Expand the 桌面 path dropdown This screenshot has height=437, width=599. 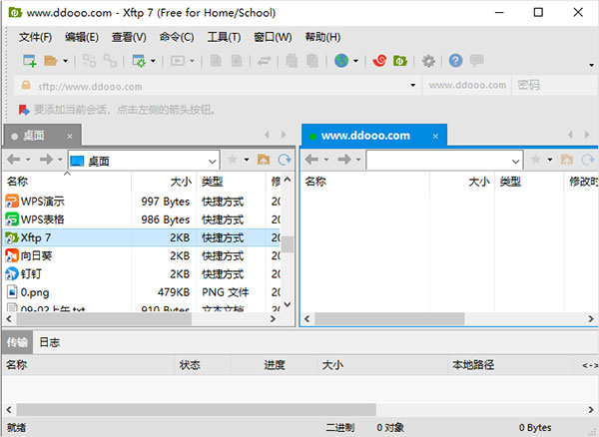[x=212, y=161]
